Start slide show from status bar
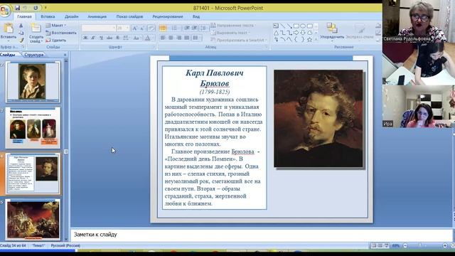Screen dimensions: 455x256 tap(387, 245)
